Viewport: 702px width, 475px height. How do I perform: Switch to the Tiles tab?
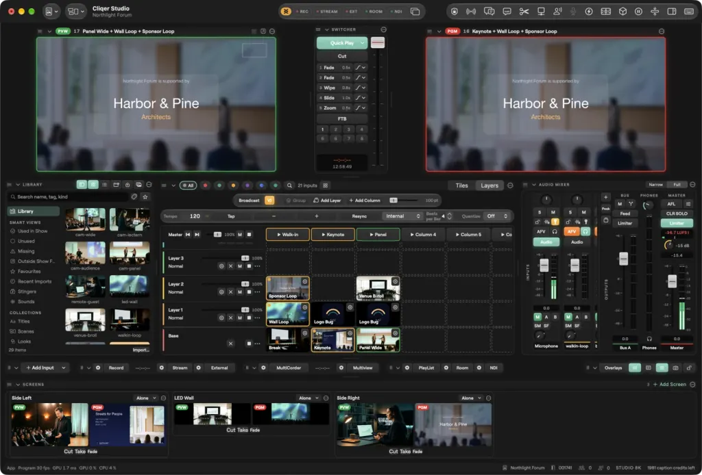pos(461,185)
